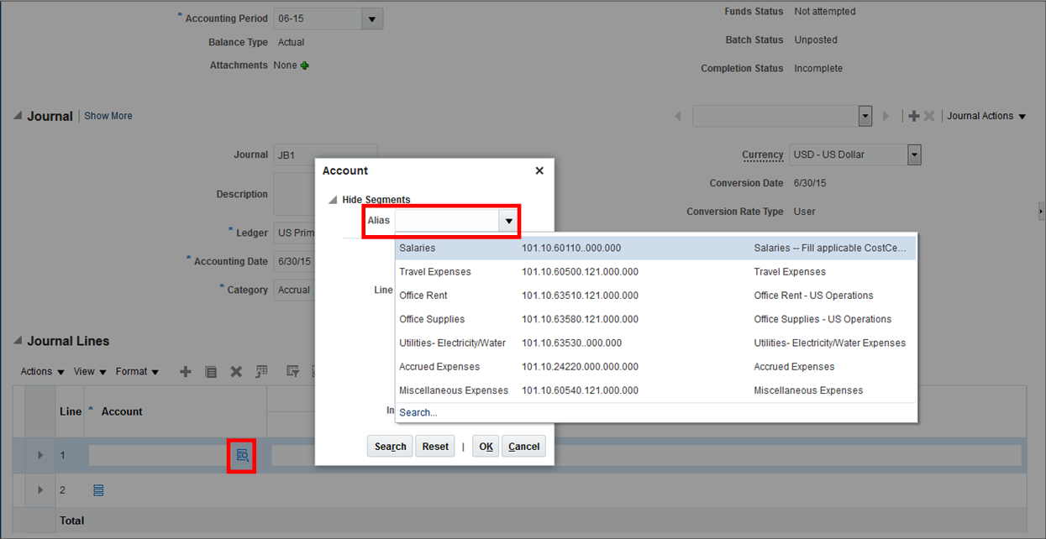Select the Office Supplies alias

655,319
